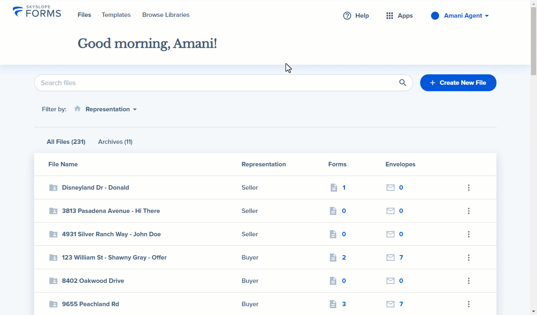Click forms document icon for 9655 Peachland Rd

333,304
